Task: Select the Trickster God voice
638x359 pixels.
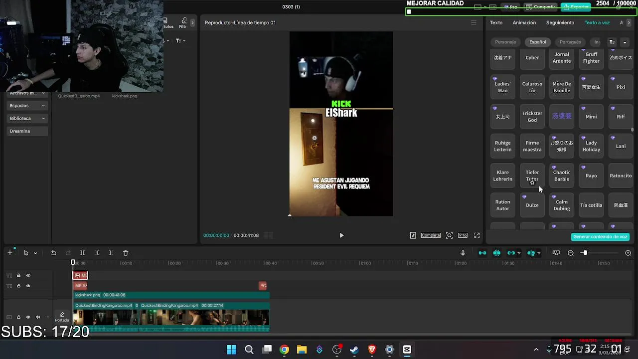Action: pyautogui.click(x=532, y=116)
